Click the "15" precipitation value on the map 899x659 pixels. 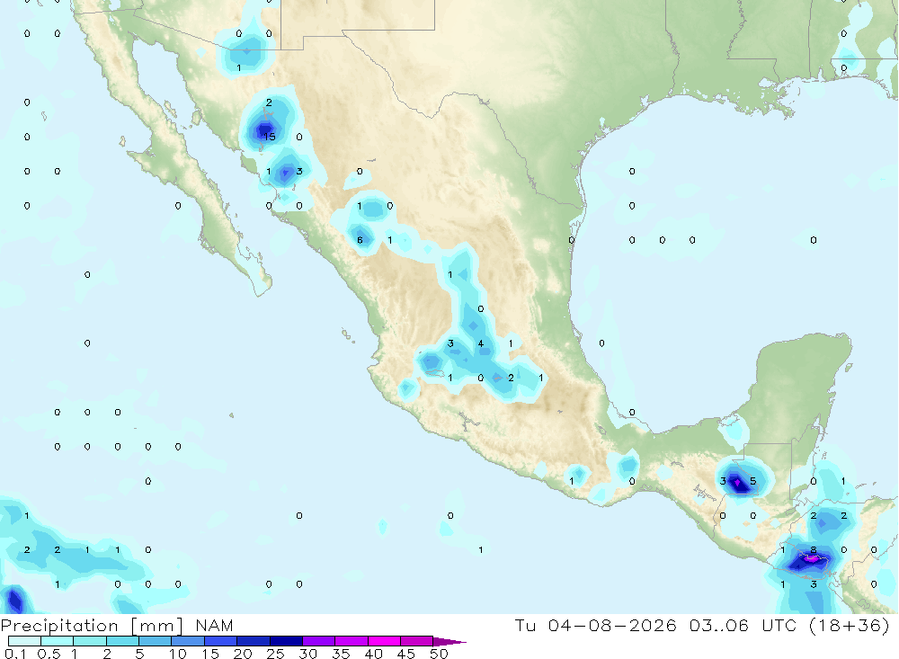pos(270,137)
